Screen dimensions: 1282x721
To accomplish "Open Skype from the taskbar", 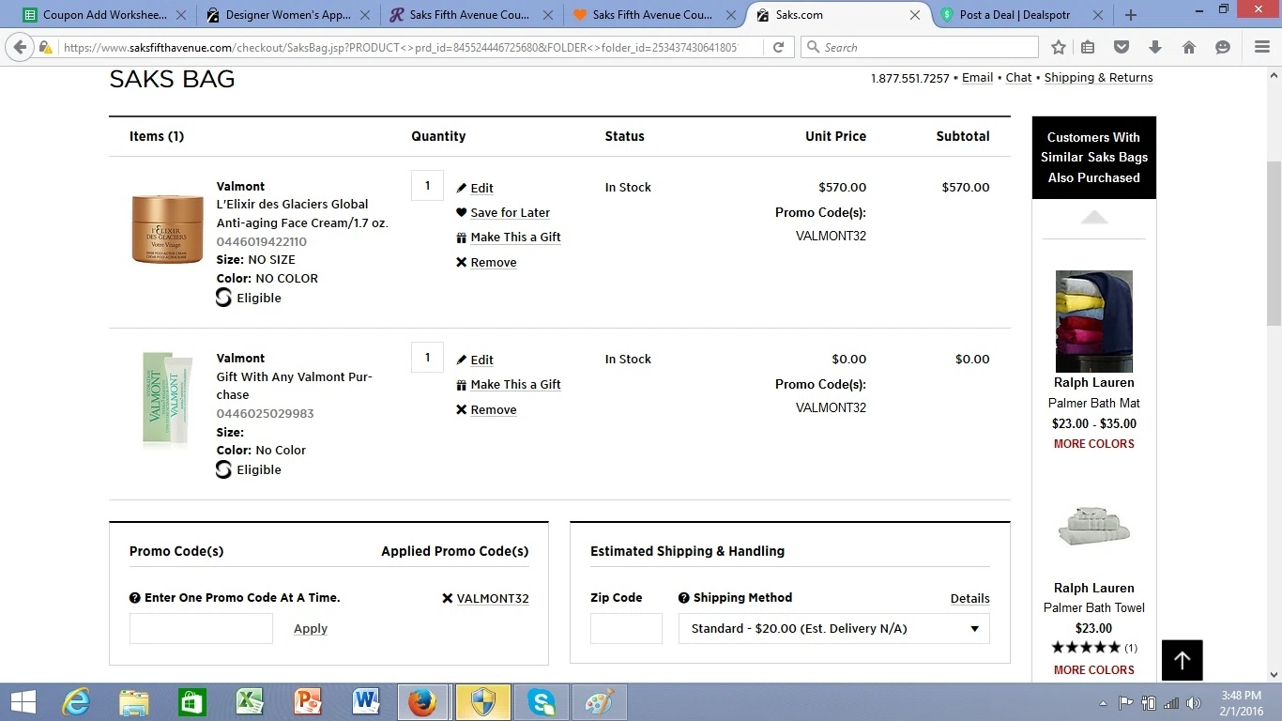I will click(x=541, y=702).
